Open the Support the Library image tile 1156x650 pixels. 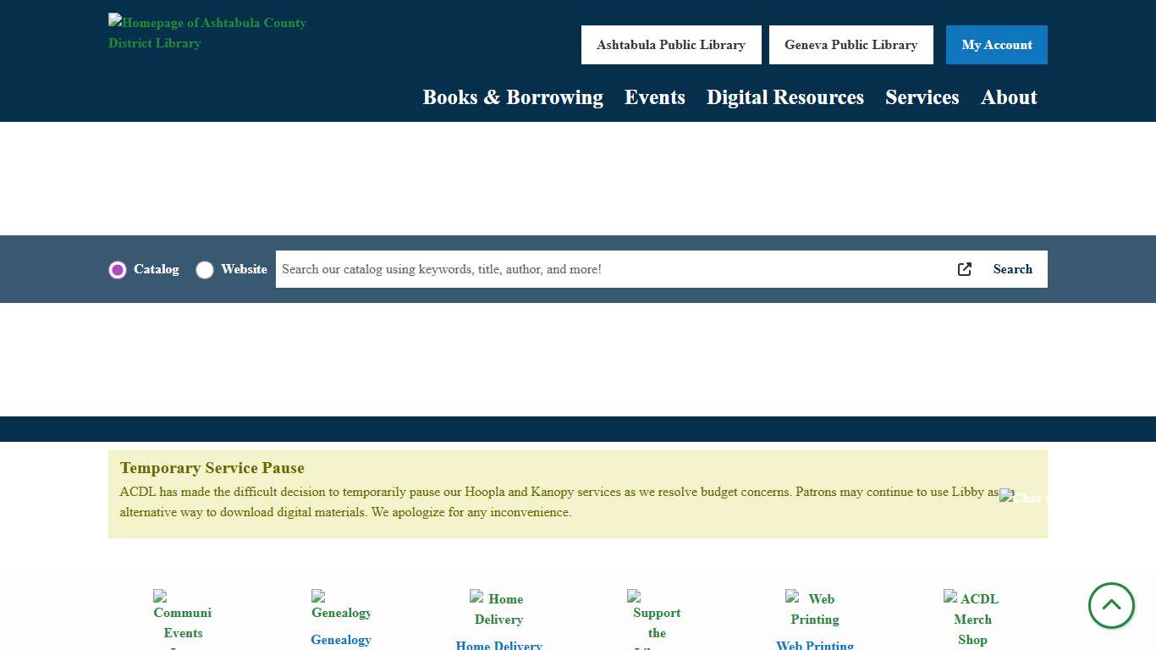click(x=657, y=620)
